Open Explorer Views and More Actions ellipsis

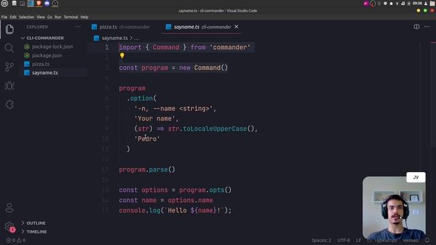(78, 27)
